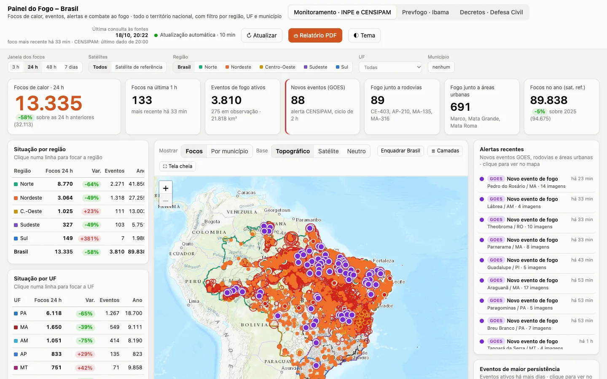This screenshot has height=379, width=607.
Task: Filter by Norte region chip
Action: [208, 67]
